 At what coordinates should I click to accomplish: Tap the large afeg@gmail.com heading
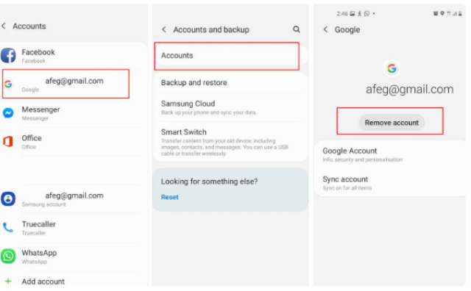click(x=410, y=90)
